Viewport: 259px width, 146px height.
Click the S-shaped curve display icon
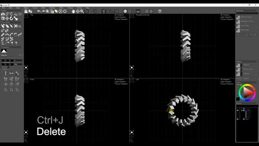coord(104,11)
